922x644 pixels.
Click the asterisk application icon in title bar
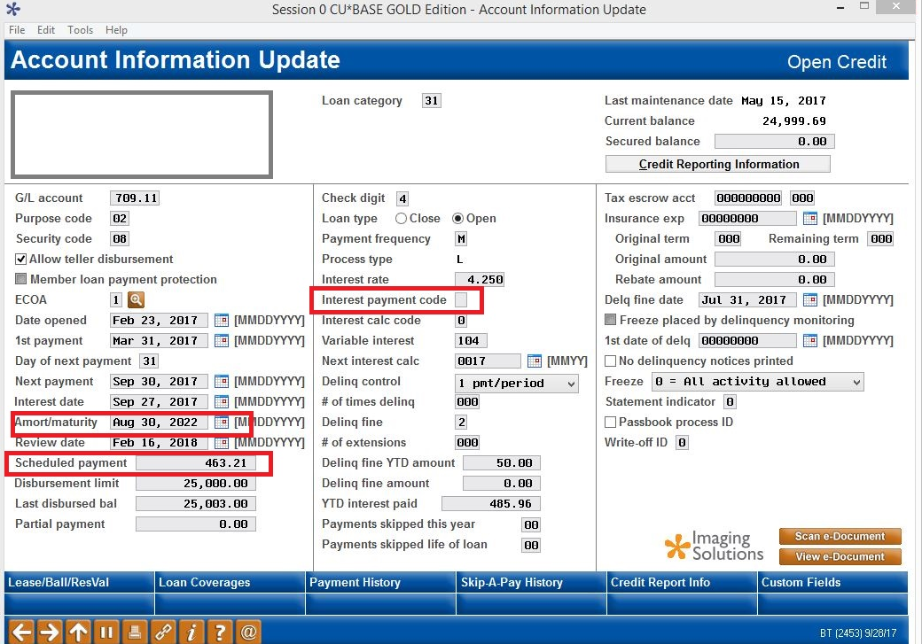(13, 9)
